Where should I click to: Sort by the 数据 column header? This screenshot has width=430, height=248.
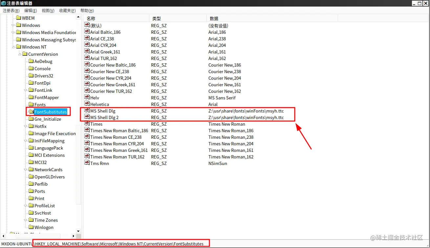(x=272, y=19)
